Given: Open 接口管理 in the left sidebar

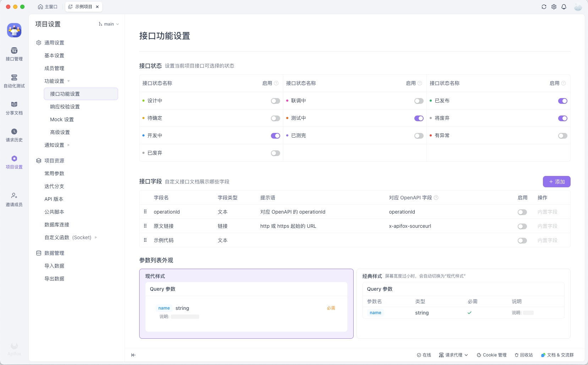Looking at the screenshot, I should [x=14, y=54].
